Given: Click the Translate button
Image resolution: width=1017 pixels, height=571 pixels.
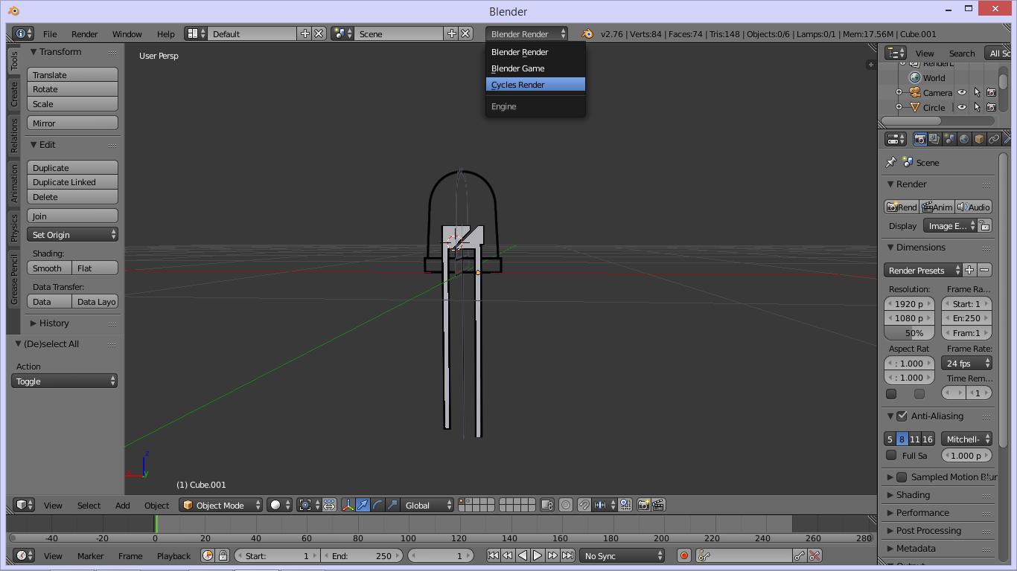Looking at the screenshot, I should (x=73, y=74).
